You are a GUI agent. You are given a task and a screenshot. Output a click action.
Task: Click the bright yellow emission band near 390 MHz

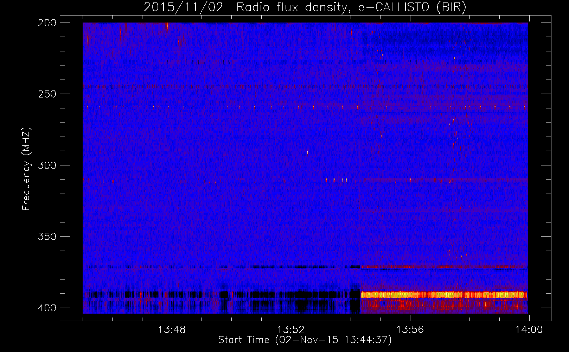tap(444, 295)
